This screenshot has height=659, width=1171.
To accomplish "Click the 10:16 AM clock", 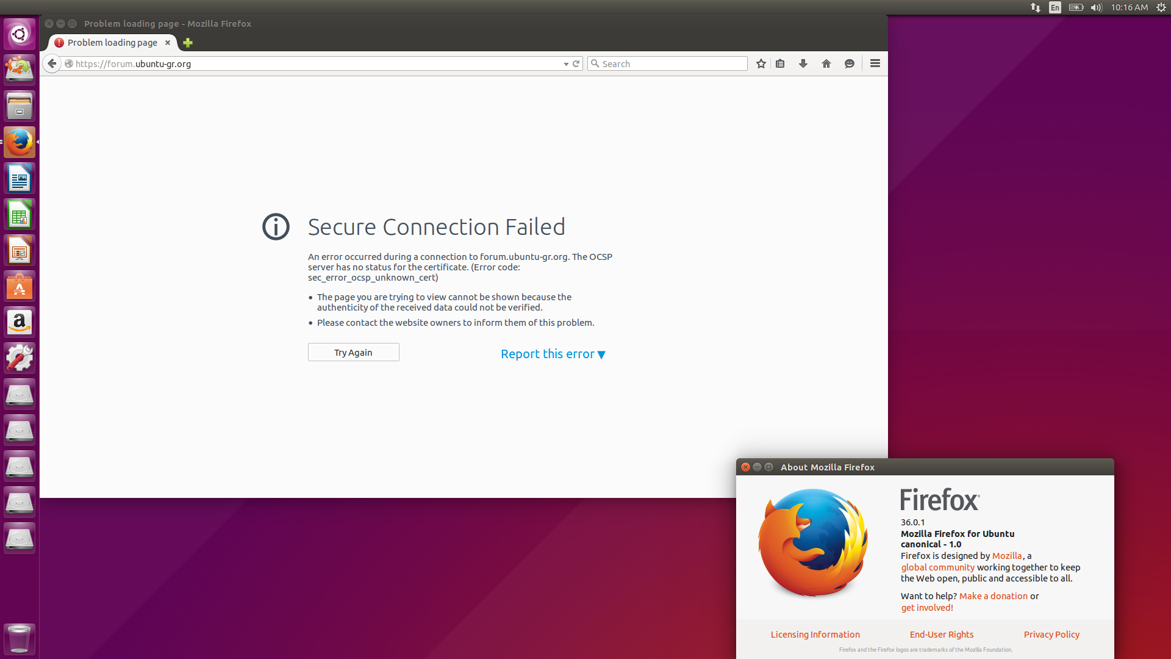I will pyautogui.click(x=1129, y=7).
